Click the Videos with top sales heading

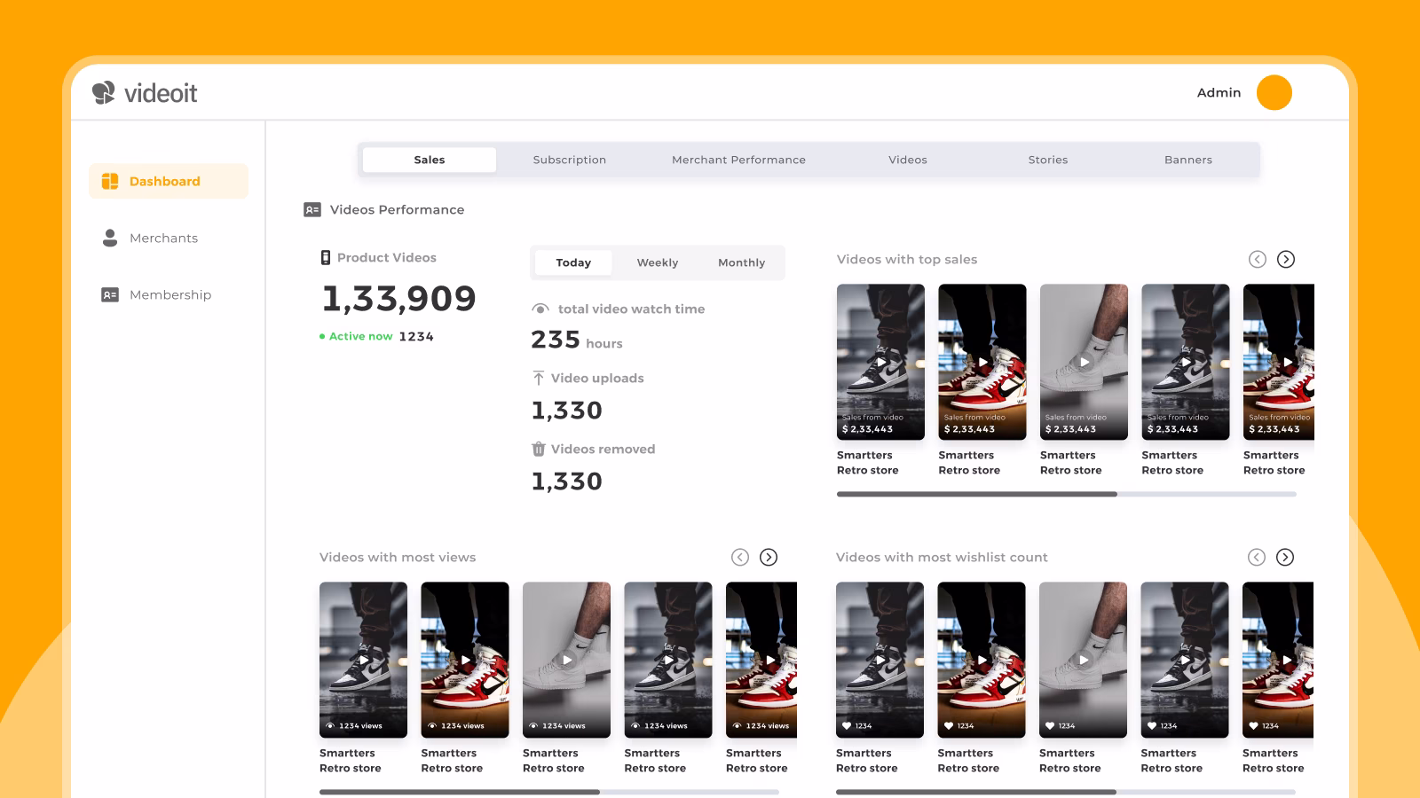tap(907, 259)
